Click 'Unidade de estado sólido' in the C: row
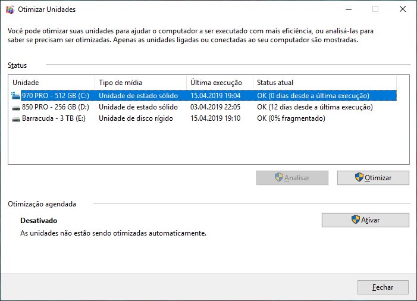 [138, 96]
